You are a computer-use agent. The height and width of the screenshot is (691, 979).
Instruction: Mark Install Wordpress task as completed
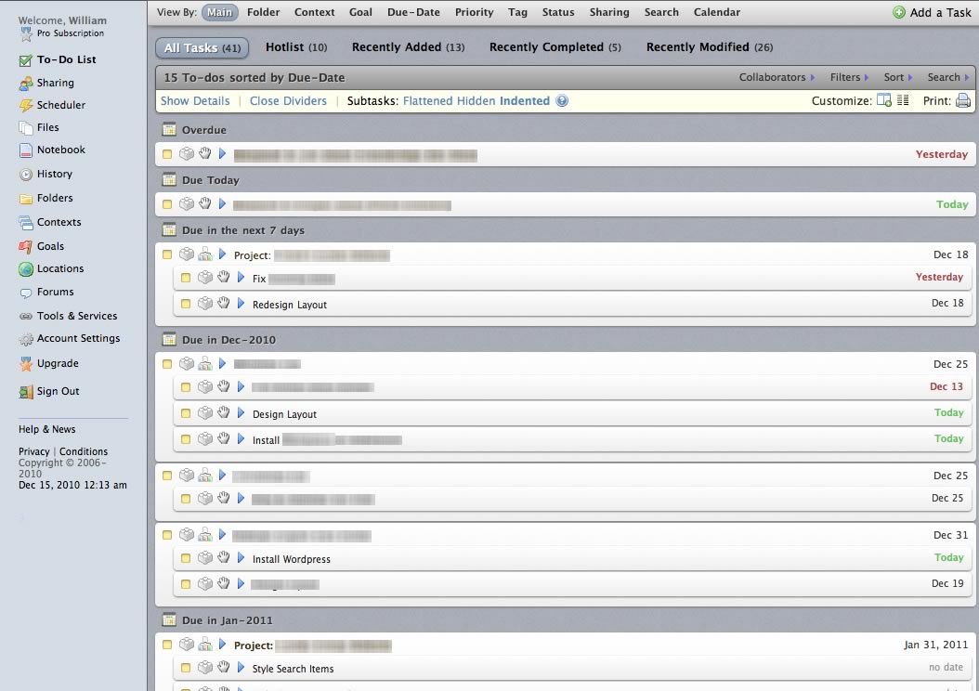[186, 558]
